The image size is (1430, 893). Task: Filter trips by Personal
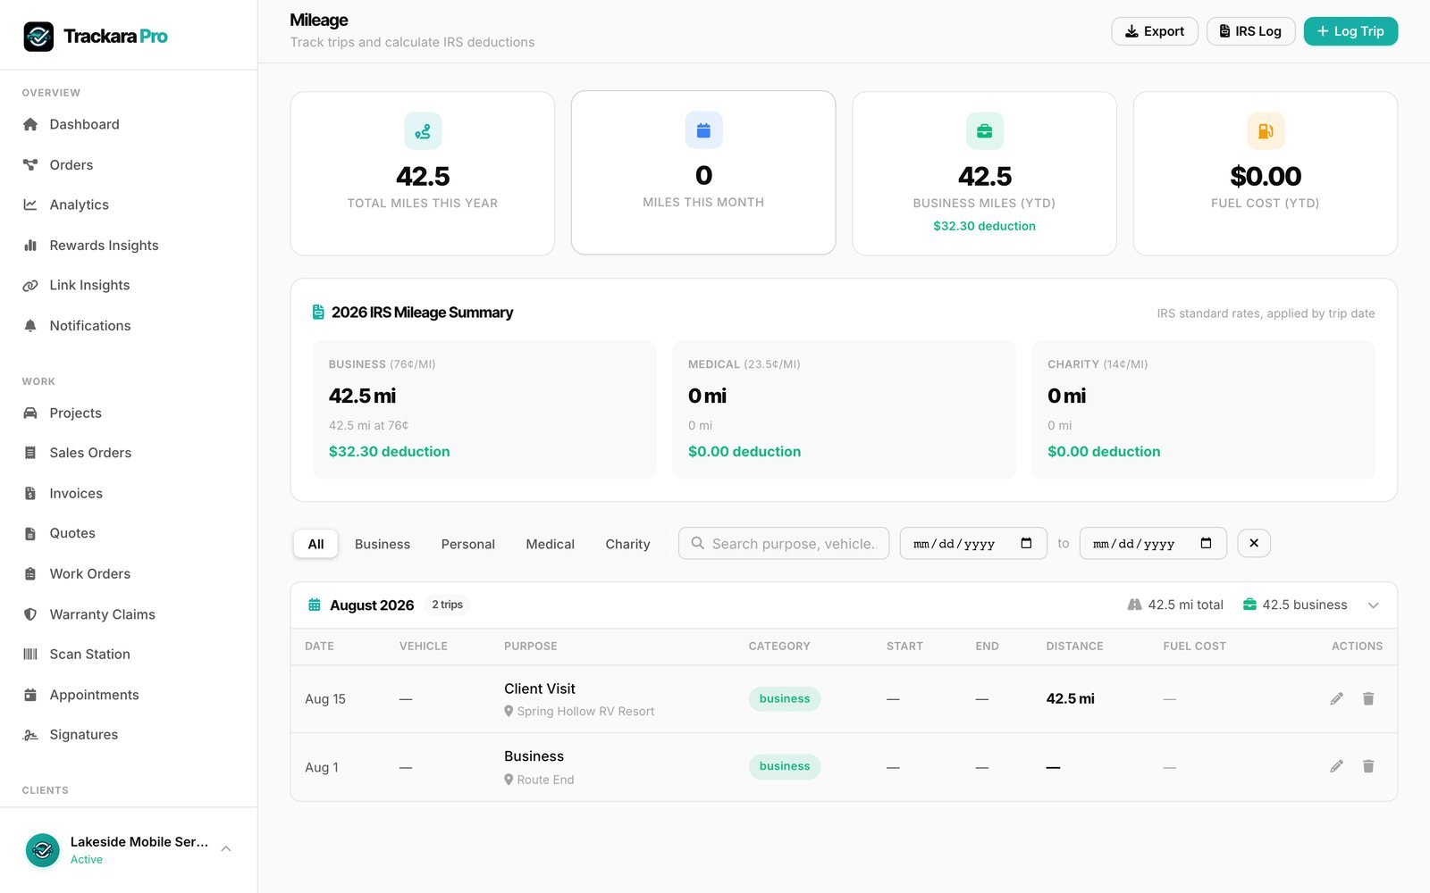(467, 544)
